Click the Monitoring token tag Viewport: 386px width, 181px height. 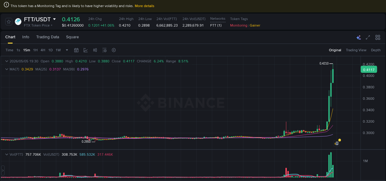[x=239, y=25]
